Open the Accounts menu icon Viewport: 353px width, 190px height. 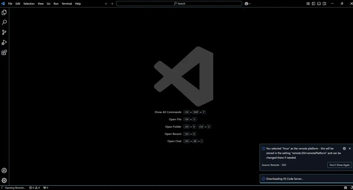(x=4, y=170)
